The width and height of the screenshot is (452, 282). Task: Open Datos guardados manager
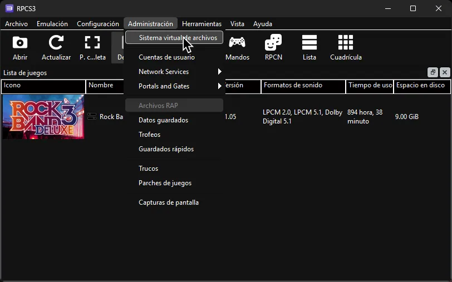click(x=174, y=120)
